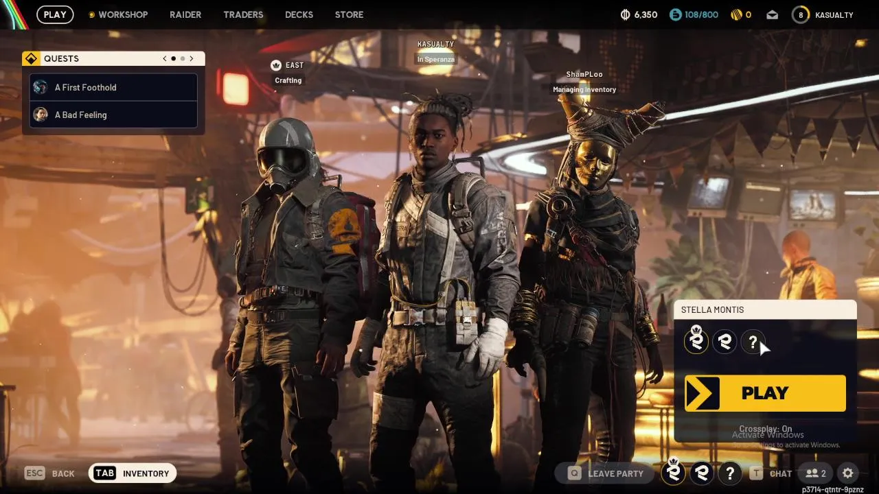Click the Crafting status under EAST

tap(288, 80)
